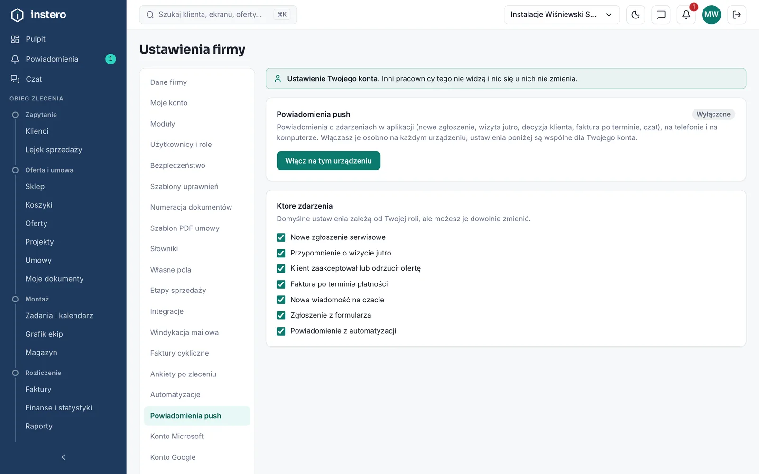
Task: Uncheck Klient zaakceptował lub odrzucił ofertę
Action: click(x=281, y=269)
